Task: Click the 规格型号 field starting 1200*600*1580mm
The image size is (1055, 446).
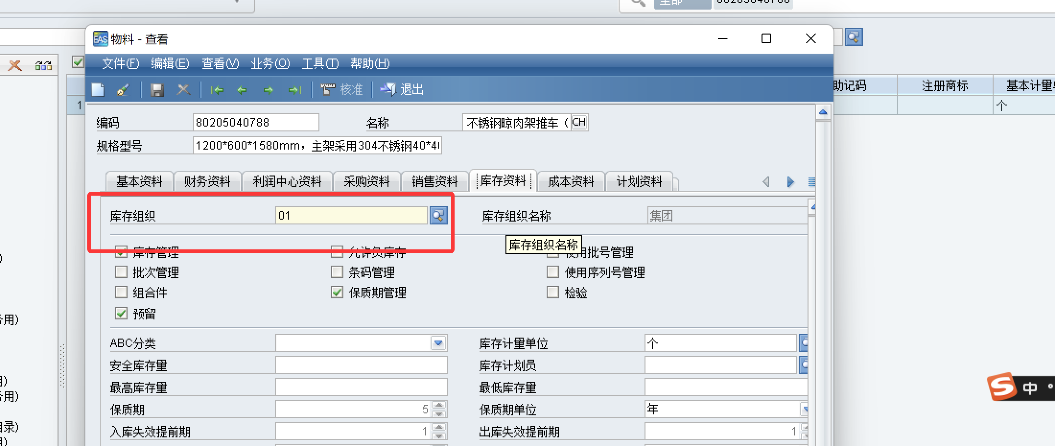Action: click(x=317, y=145)
